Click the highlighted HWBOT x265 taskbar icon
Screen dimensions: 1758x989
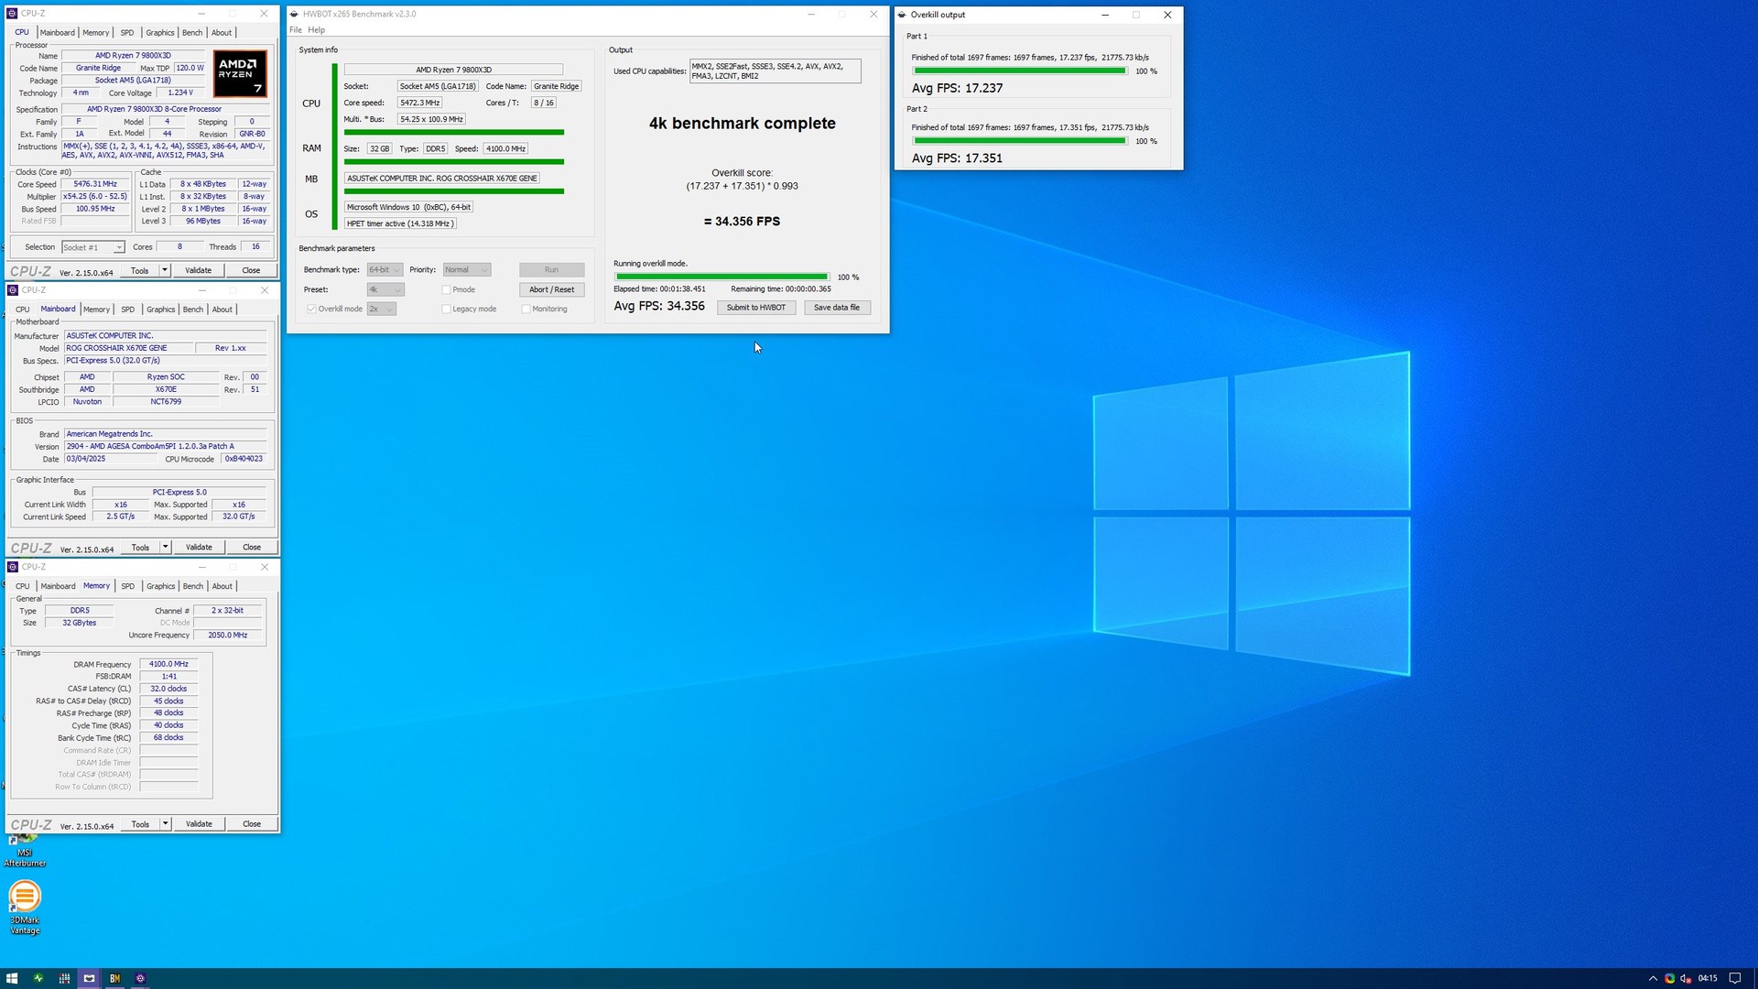point(89,978)
